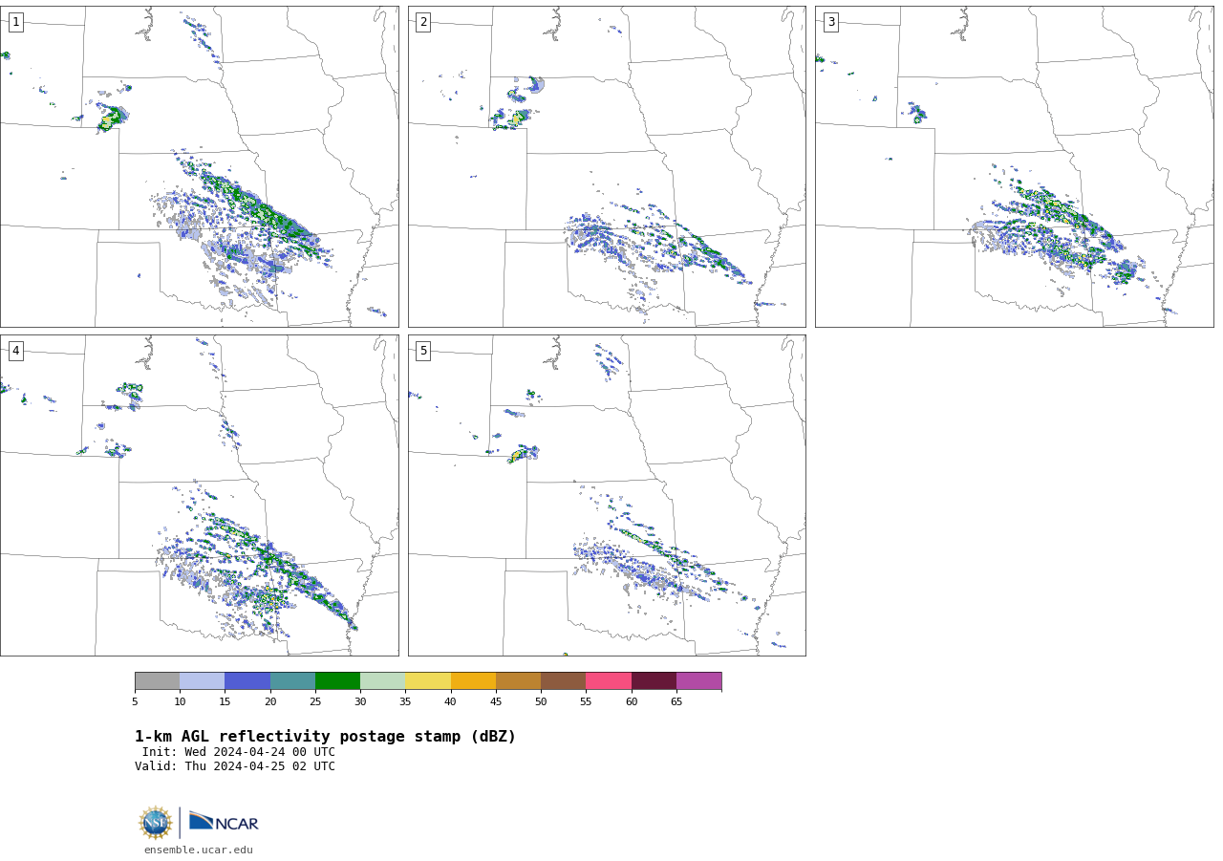Screen dimensions: 1223x861
Task: Click the ensemble.ucar.edu text
Action: pyautogui.click(x=199, y=850)
